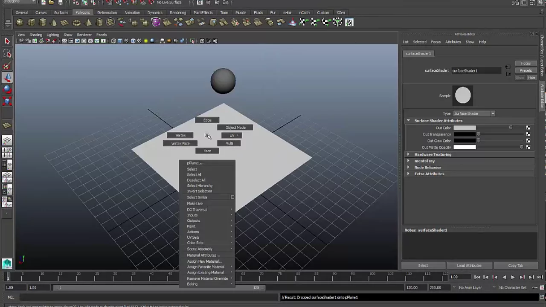Switch to four view layout icon
Image resolution: width=546 pixels, height=307 pixels.
(x=7, y=153)
